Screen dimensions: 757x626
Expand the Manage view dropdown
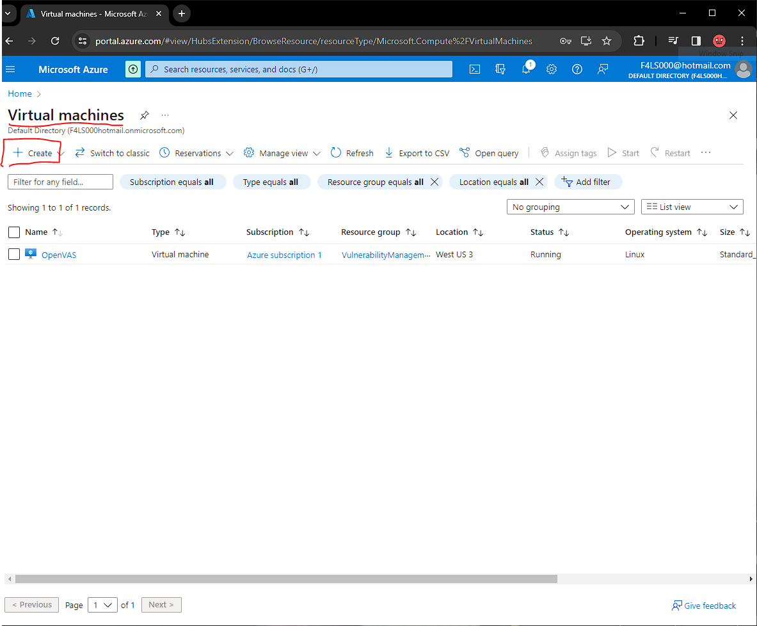point(317,153)
